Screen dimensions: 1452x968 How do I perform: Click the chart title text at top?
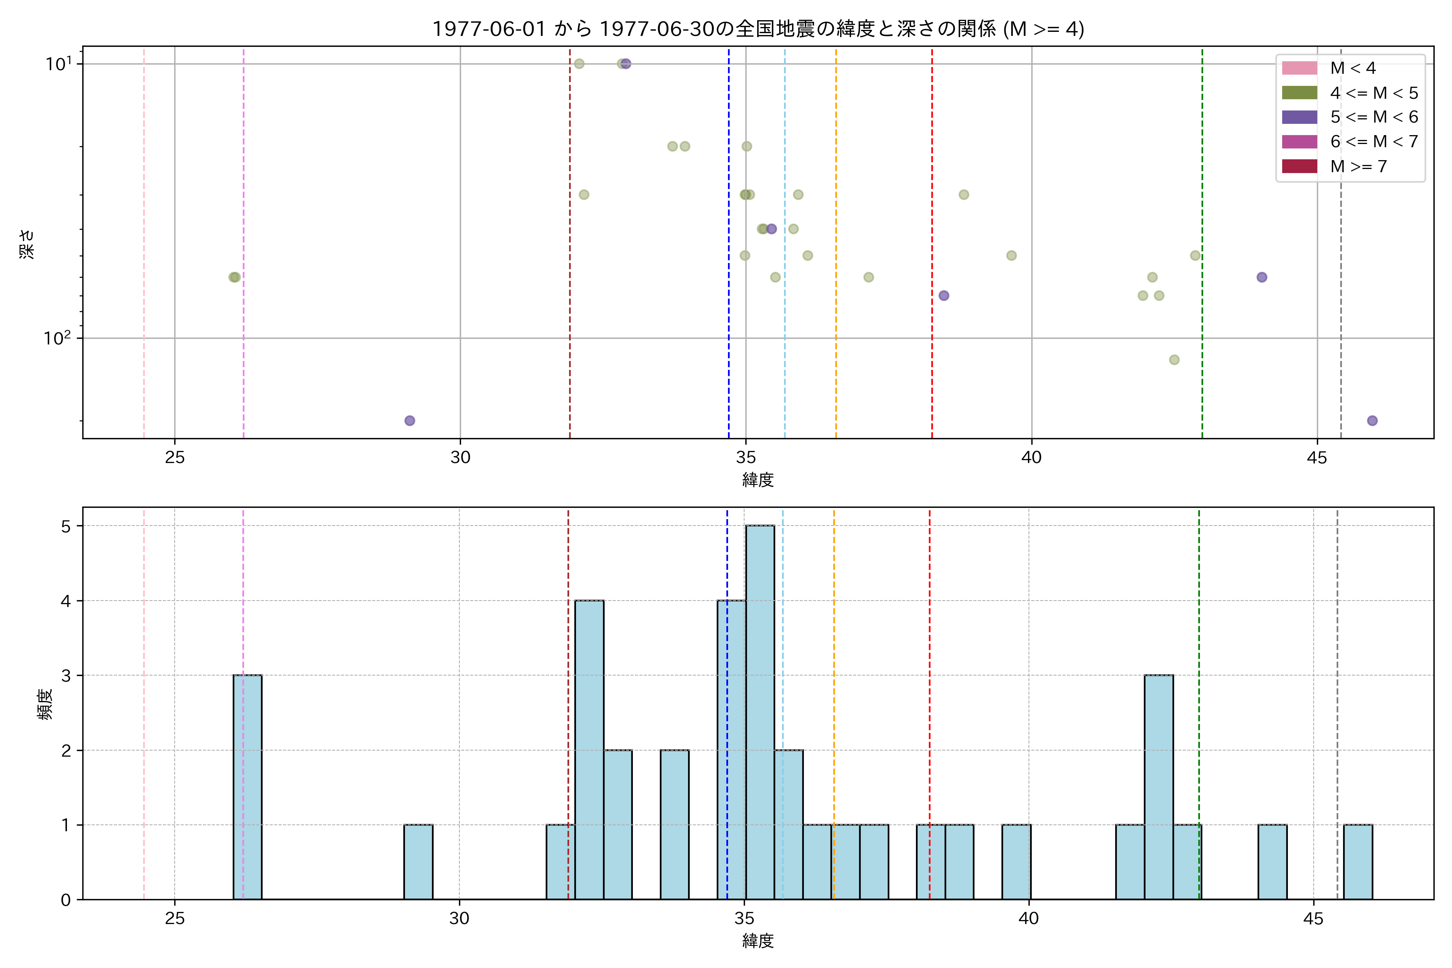click(x=757, y=28)
